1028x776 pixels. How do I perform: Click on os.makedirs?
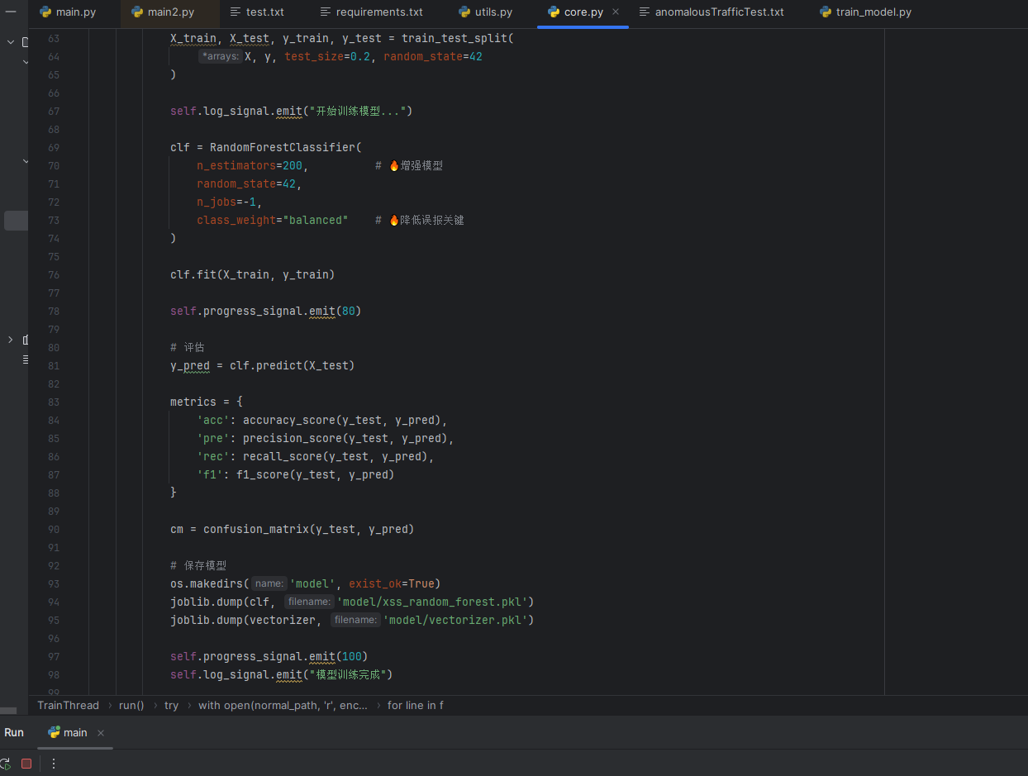[207, 583]
